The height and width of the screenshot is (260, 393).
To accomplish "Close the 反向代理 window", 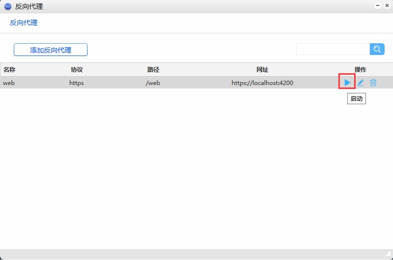I will pyautogui.click(x=387, y=6).
